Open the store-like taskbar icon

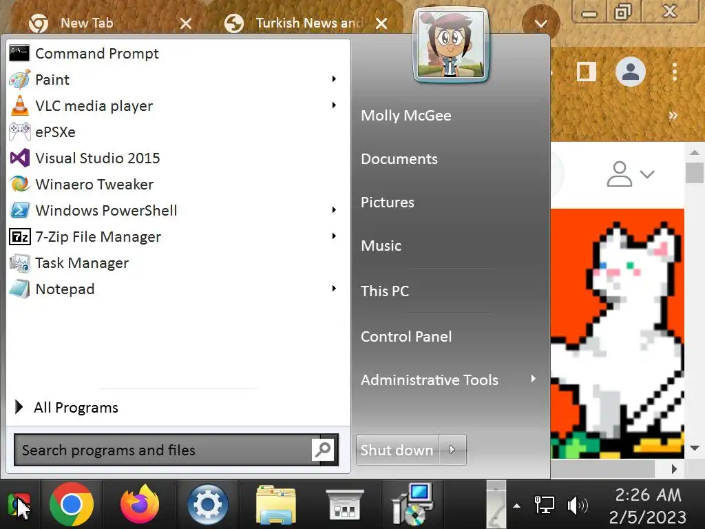(x=344, y=505)
